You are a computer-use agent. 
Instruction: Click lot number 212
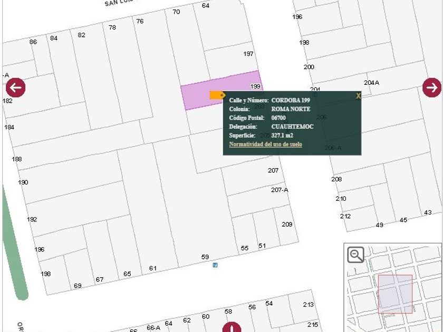(345, 216)
